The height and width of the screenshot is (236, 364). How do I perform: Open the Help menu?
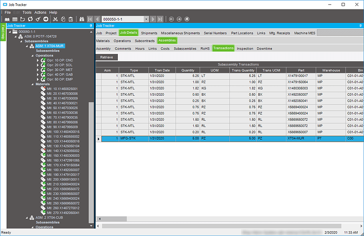[x=53, y=12]
